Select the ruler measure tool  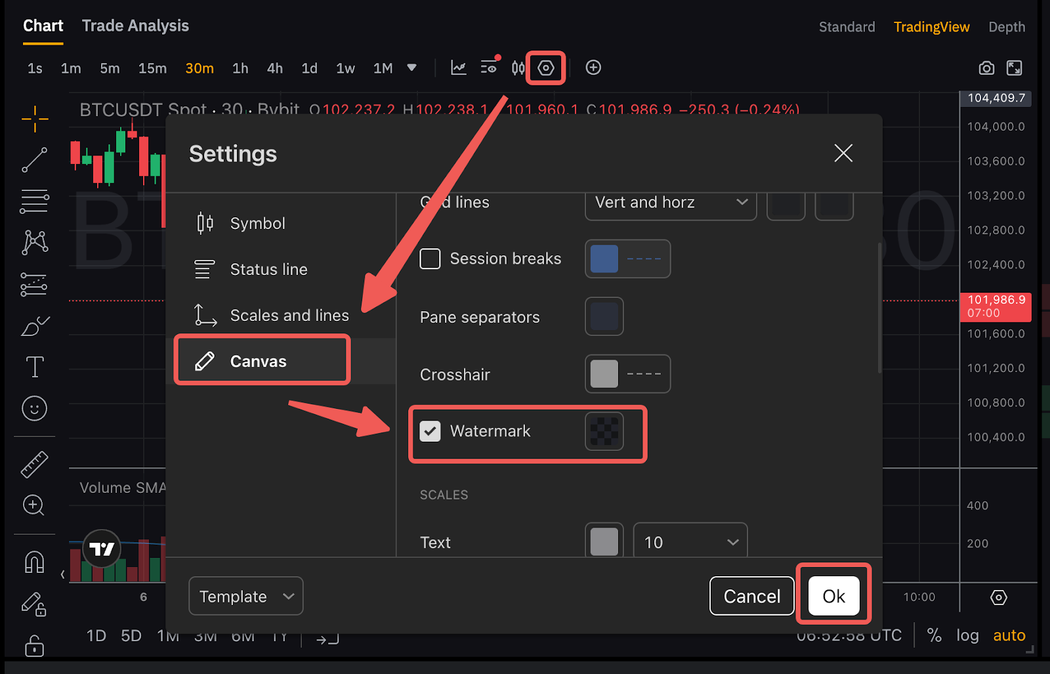(x=34, y=465)
